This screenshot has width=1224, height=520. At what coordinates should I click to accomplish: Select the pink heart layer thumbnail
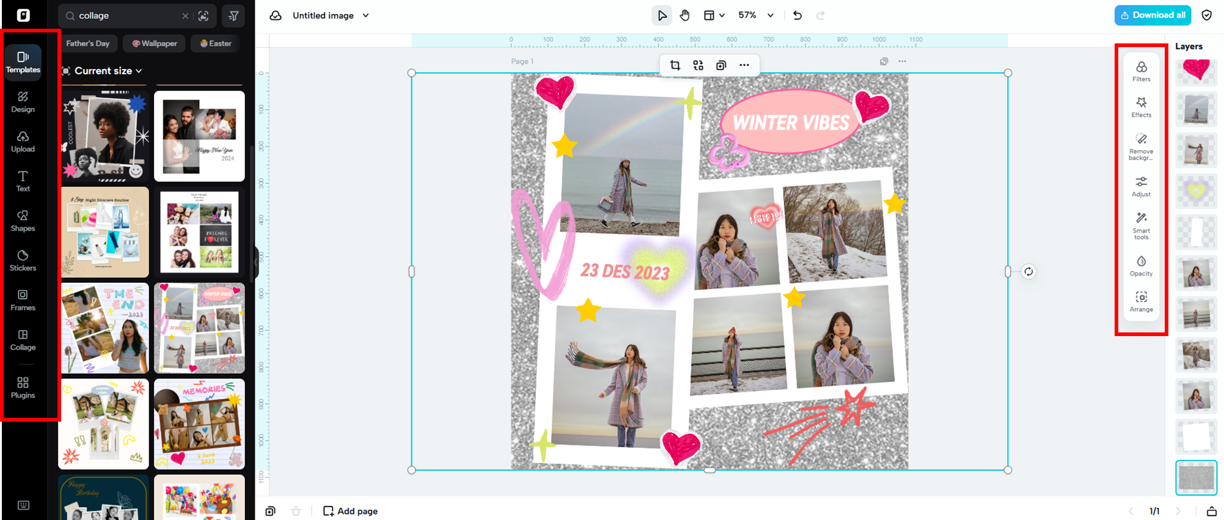pyautogui.click(x=1195, y=70)
